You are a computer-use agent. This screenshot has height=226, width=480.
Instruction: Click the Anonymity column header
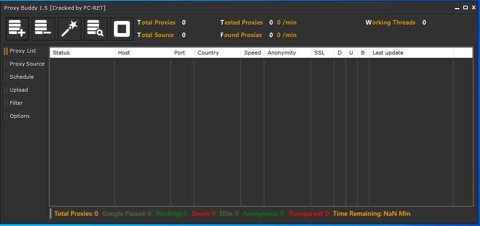[288, 53]
